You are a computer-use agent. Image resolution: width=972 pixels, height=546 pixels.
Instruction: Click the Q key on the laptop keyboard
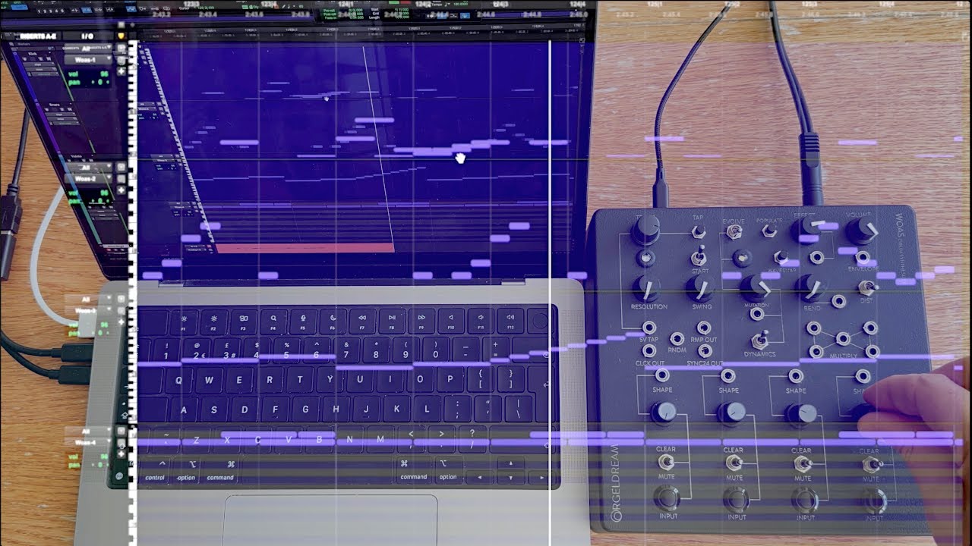coord(179,379)
